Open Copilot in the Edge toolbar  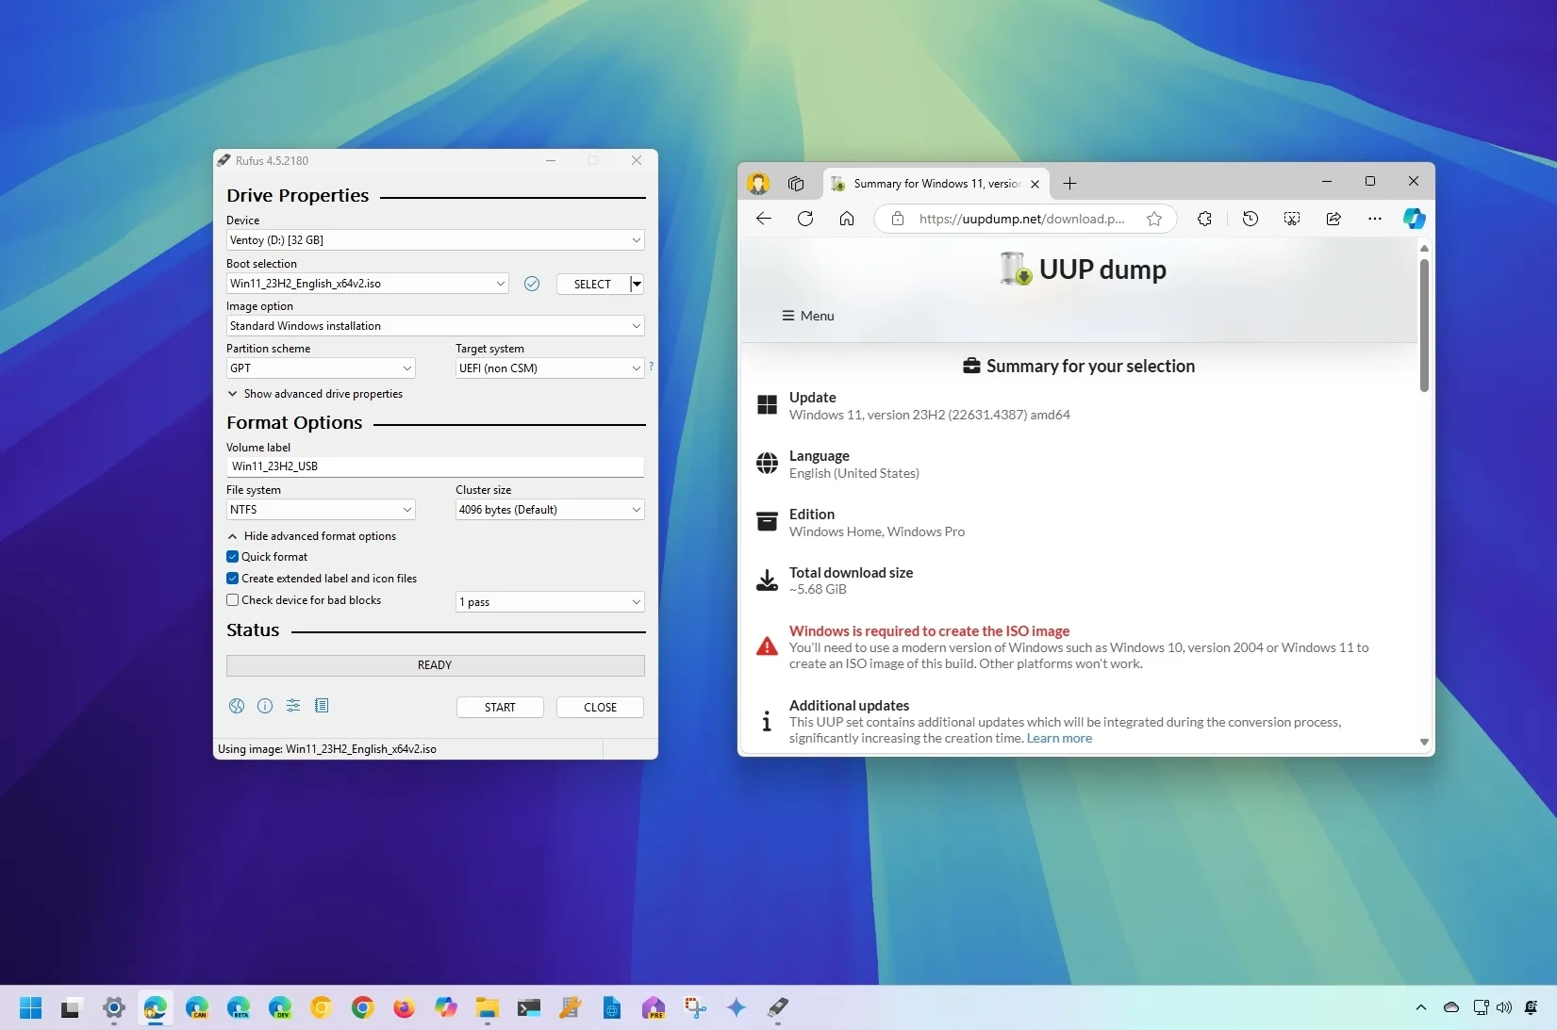click(x=1415, y=219)
